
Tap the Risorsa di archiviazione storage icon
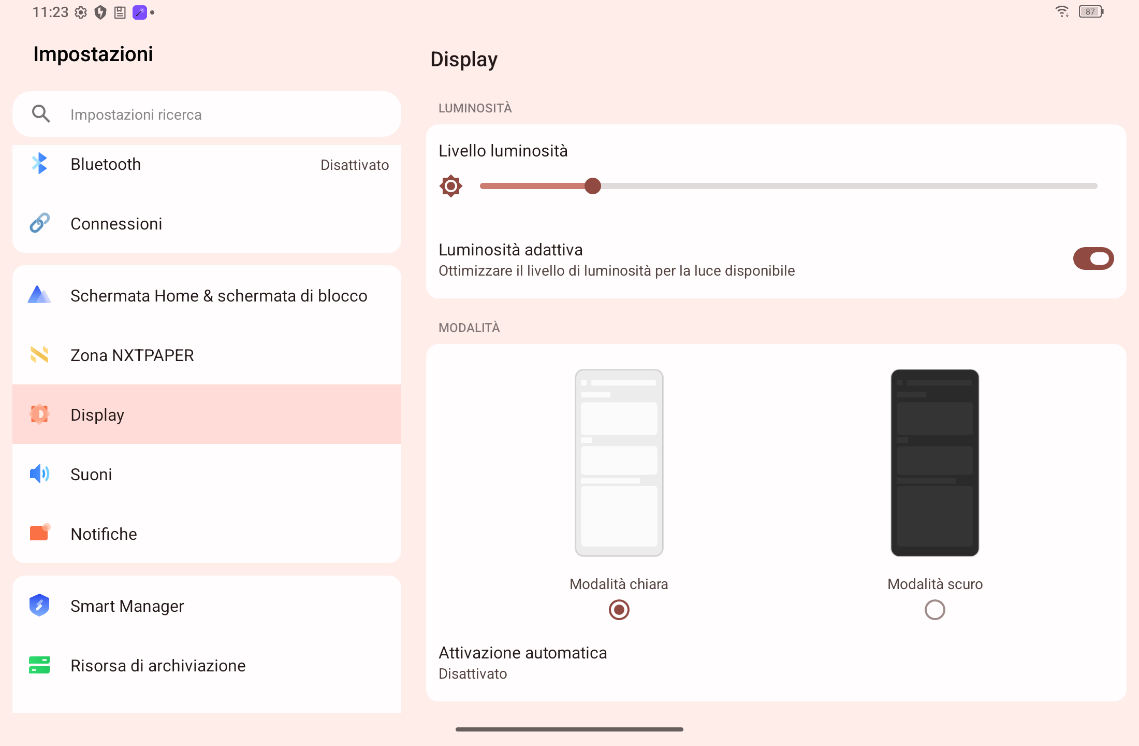point(39,665)
